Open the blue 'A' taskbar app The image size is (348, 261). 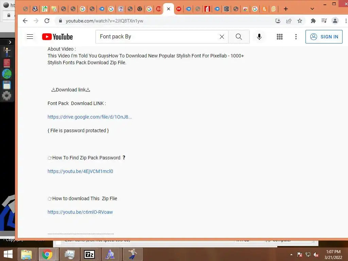tap(110, 254)
